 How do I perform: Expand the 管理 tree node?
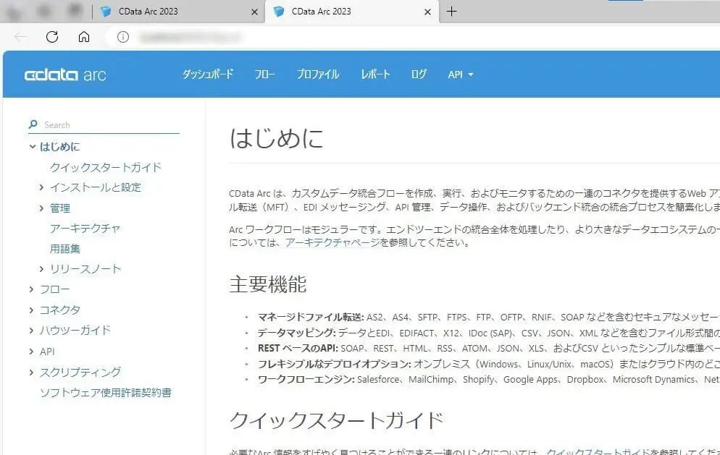click(x=41, y=208)
